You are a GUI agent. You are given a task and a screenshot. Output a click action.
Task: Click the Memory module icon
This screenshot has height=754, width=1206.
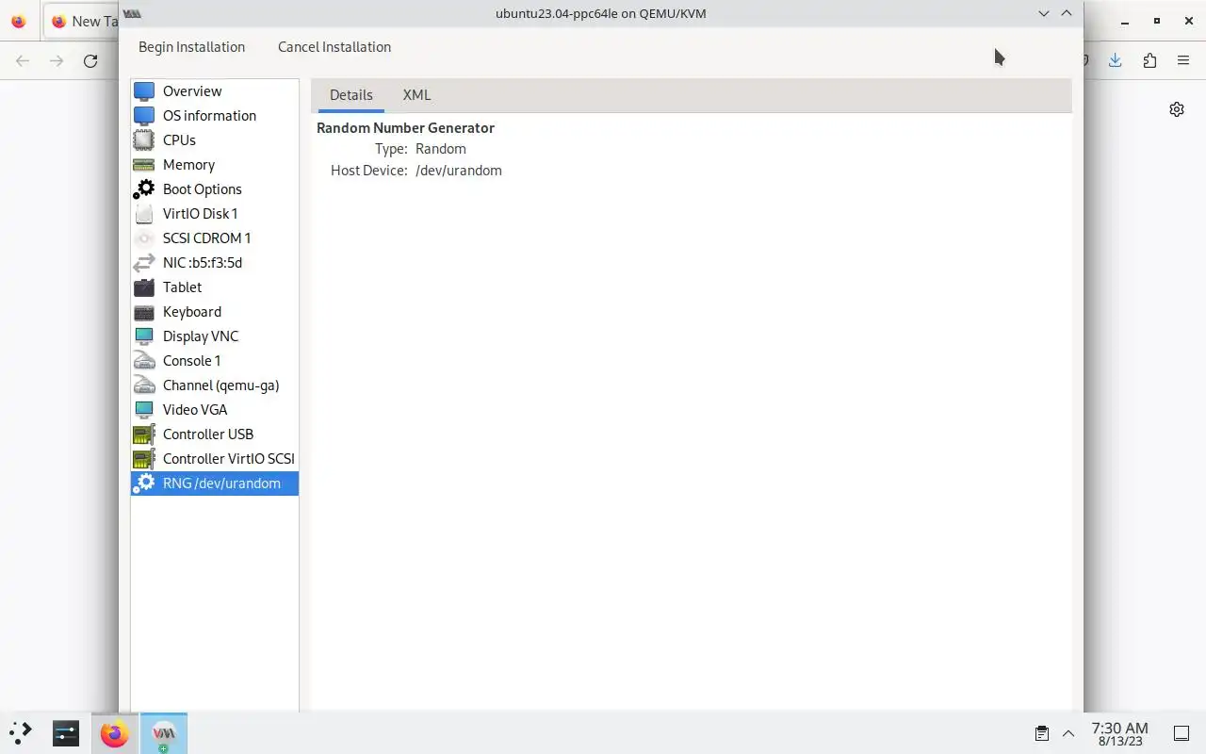click(143, 165)
